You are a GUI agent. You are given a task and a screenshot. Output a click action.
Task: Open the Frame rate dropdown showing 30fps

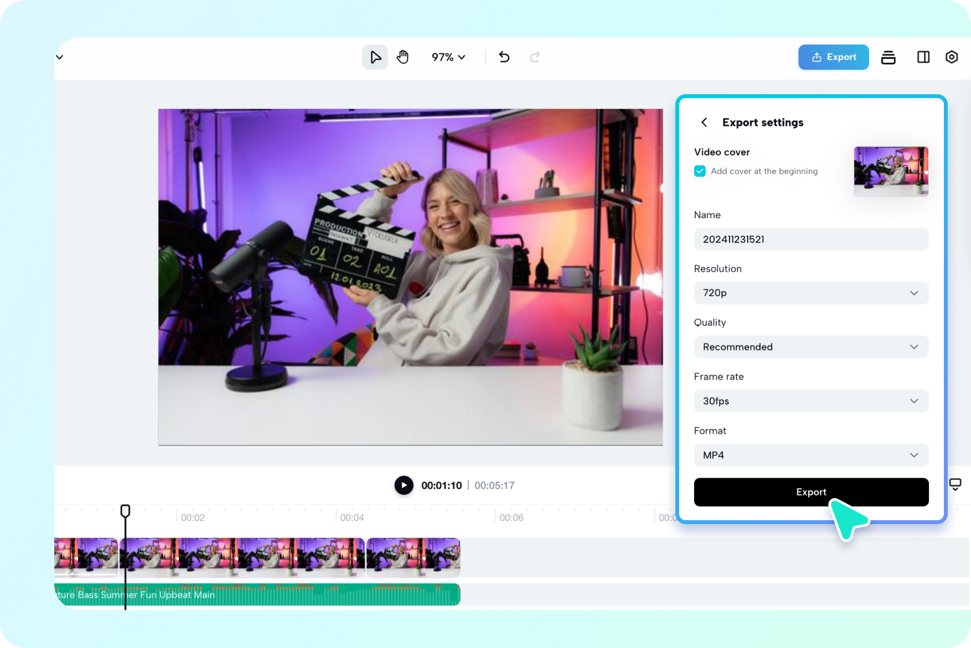811,401
